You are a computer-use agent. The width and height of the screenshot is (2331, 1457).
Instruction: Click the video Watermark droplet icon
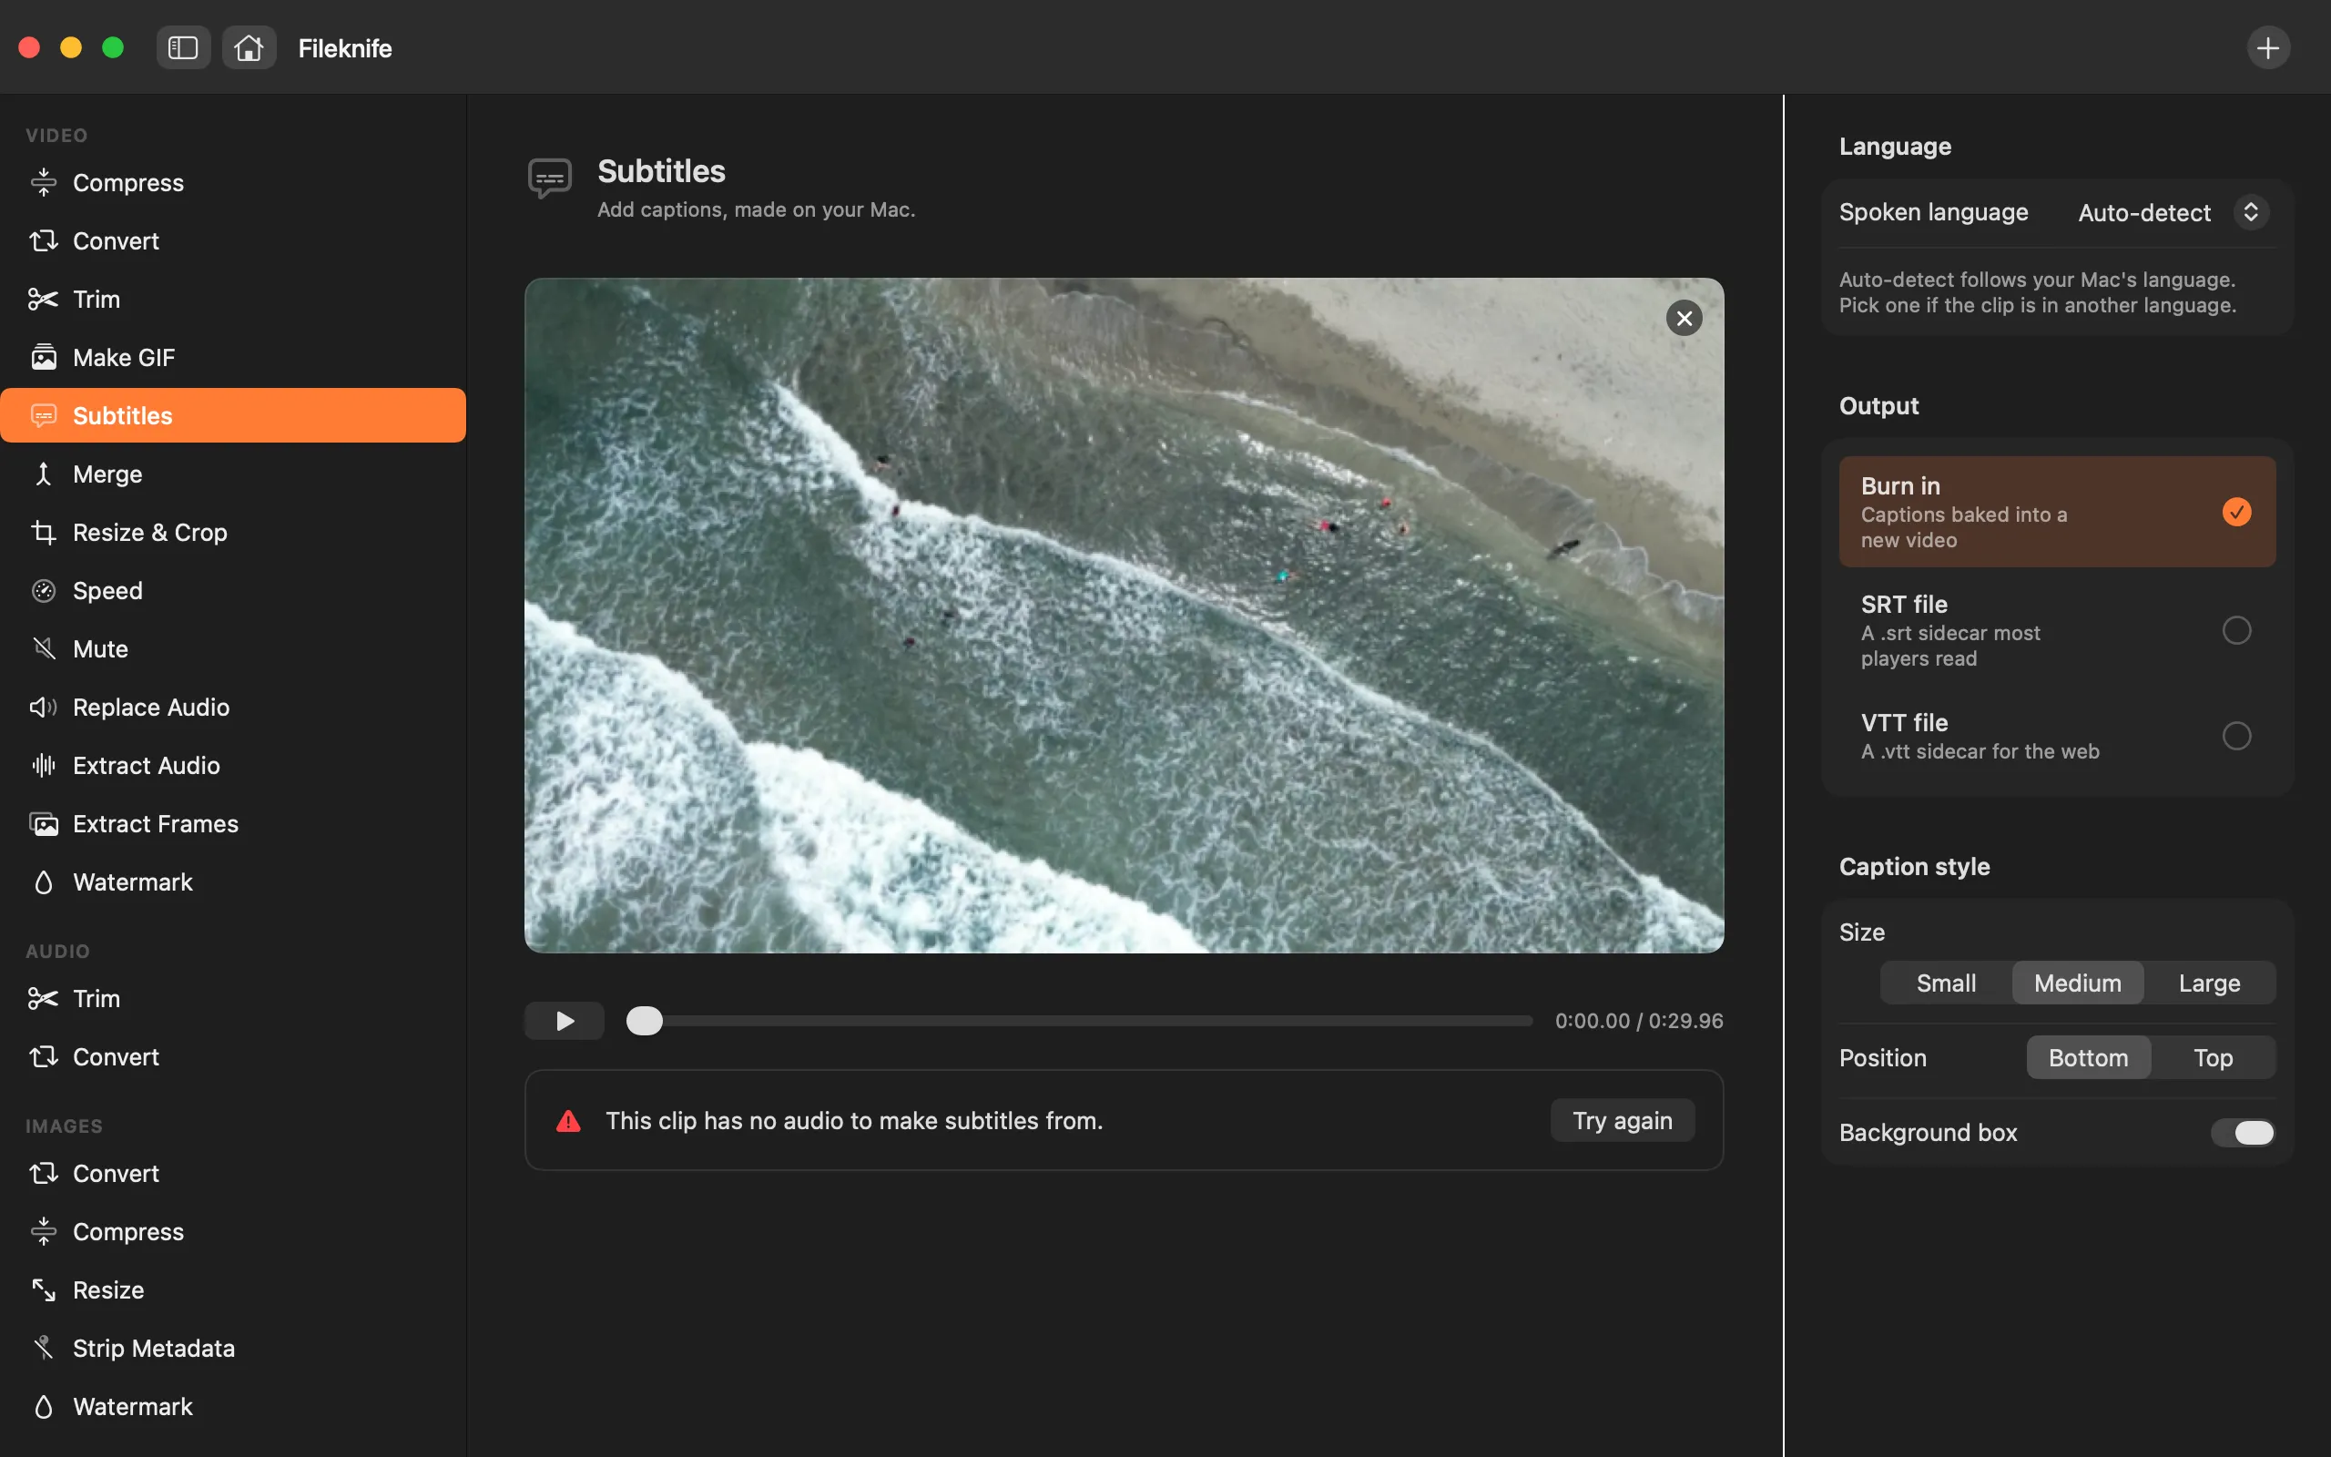(x=44, y=881)
